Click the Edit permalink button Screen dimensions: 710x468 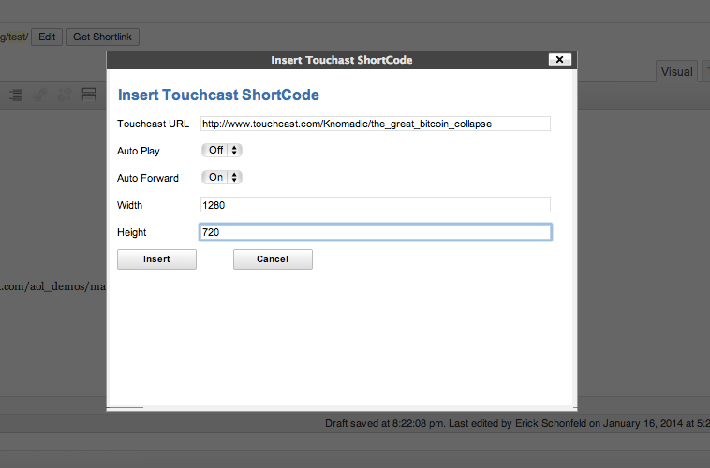tap(48, 37)
